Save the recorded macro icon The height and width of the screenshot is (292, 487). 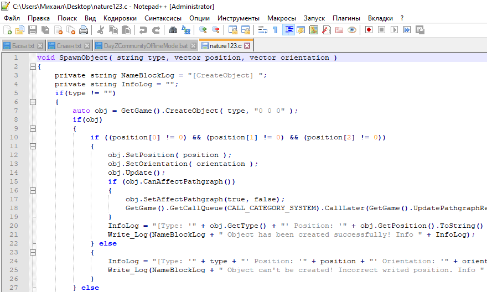point(420,30)
